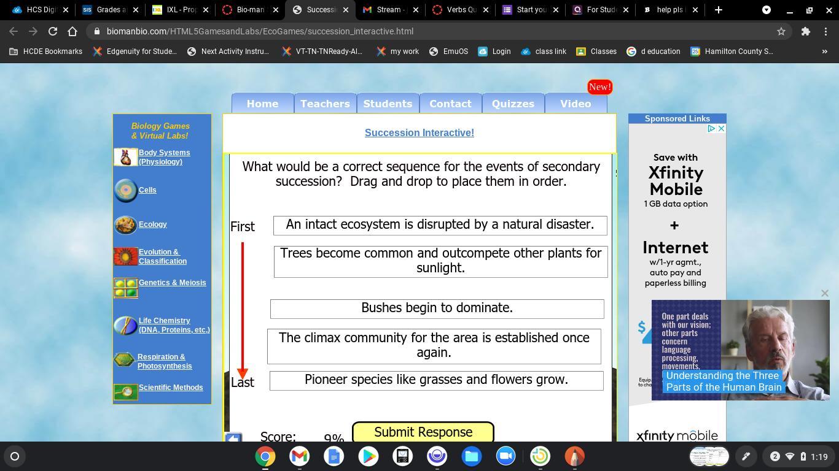Open the stylus tools pen icon
This screenshot has width=839, height=471.
coord(746,456)
